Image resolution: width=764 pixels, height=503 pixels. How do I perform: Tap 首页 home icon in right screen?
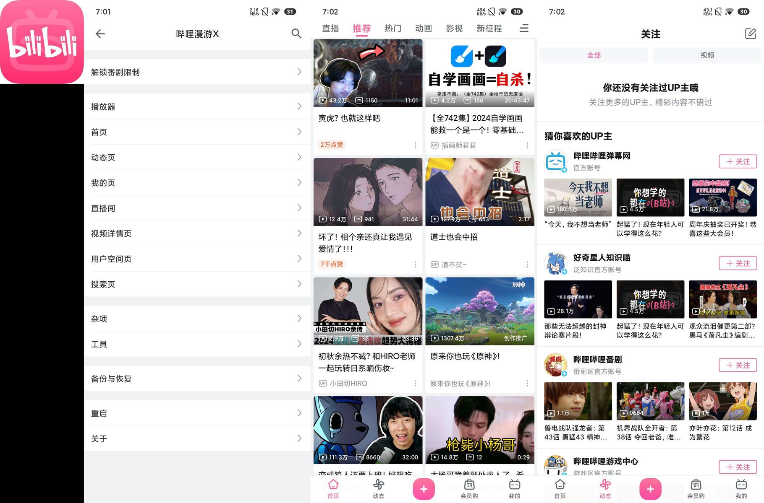[560, 489]
